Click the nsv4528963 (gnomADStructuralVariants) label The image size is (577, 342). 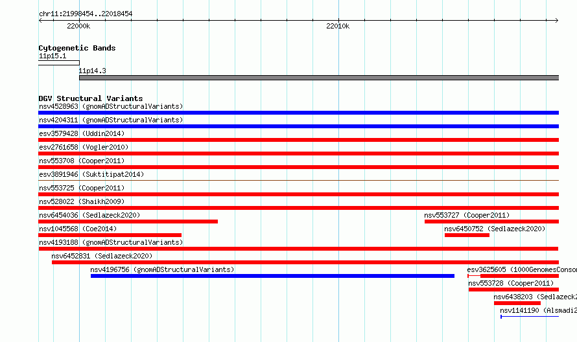pyautogui.click(x=111, y=106)
